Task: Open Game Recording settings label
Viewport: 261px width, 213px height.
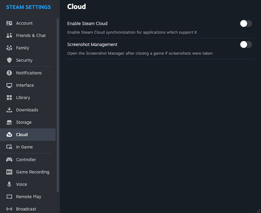Action: [x=33, y=172]
